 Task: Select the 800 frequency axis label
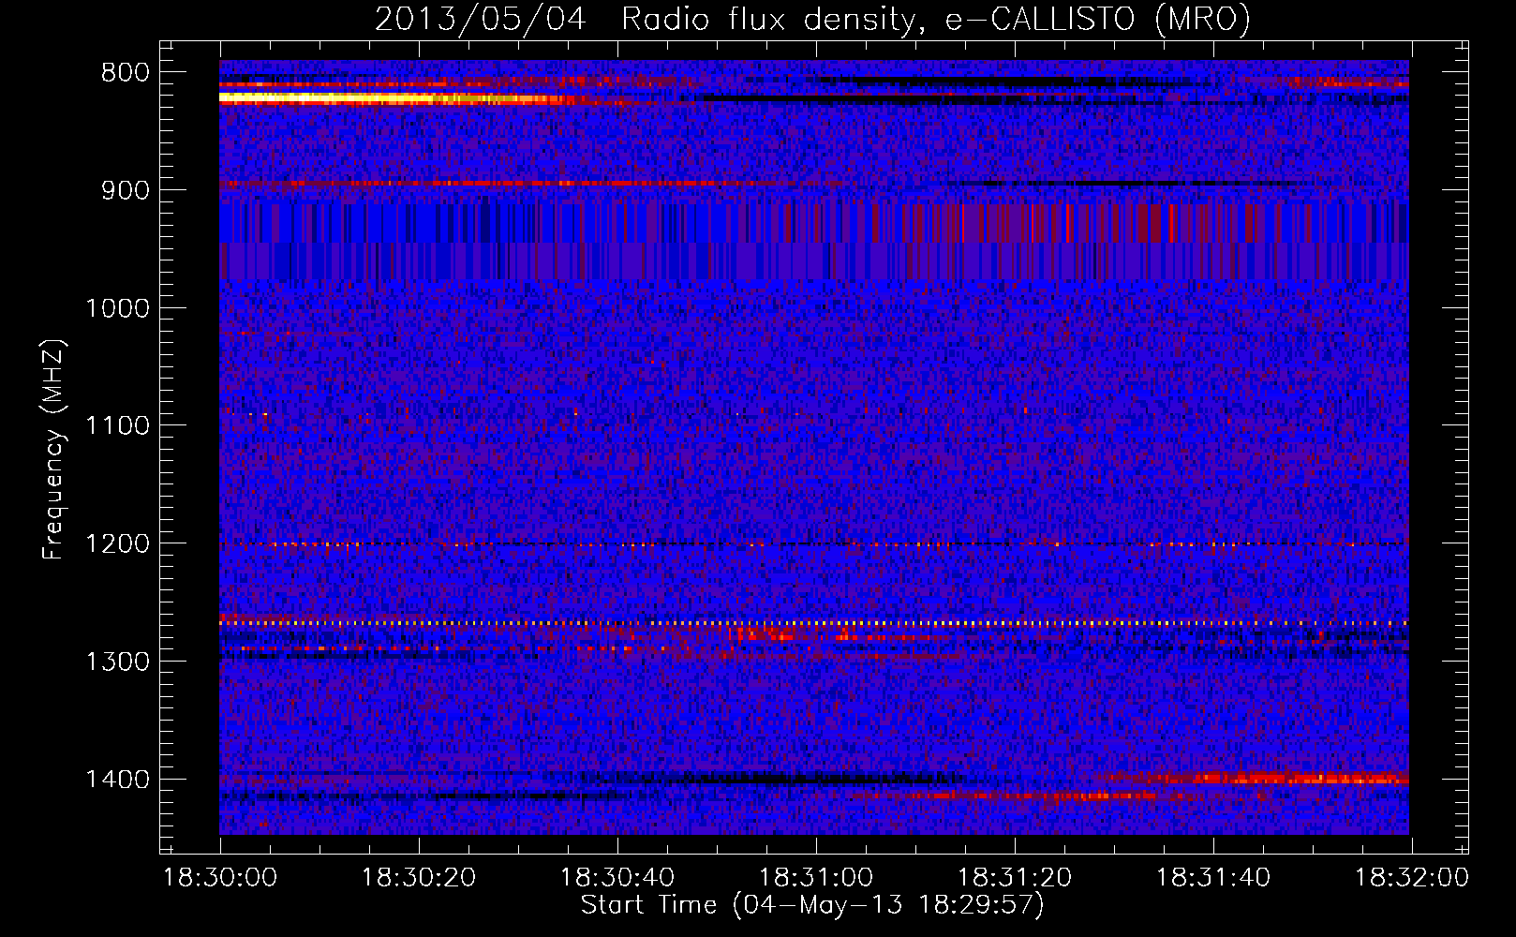pyautogui.click(x=125, y=73)
